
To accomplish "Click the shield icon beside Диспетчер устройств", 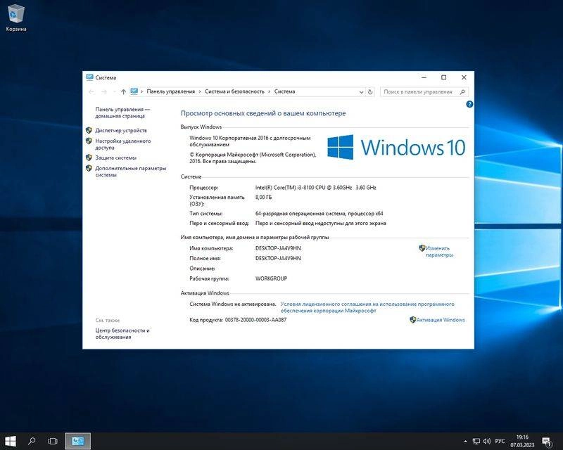I will pyautogui.click(x=89, y=130).
